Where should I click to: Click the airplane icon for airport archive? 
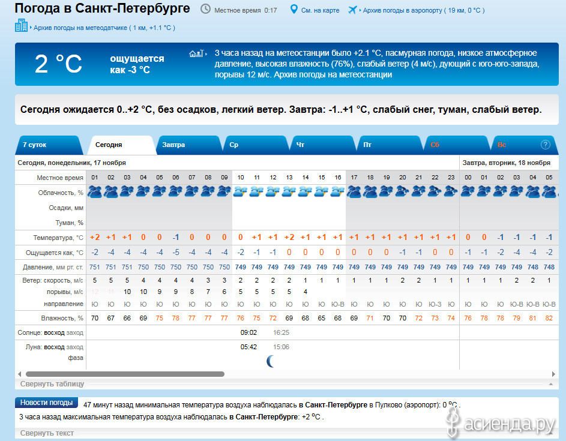(x=352, y=10)
